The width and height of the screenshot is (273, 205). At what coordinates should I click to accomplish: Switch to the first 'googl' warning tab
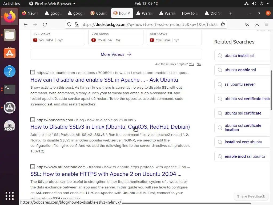click(53, 13)
